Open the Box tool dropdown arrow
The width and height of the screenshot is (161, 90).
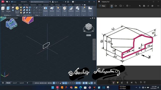point(3,12)
